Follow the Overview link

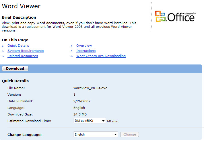(x=84, y=46)
